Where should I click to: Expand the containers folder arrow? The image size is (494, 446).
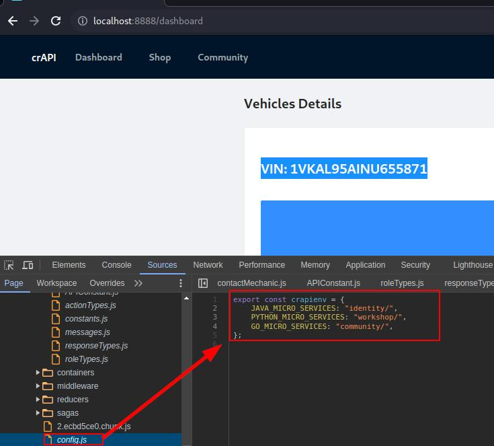[38, 373]
